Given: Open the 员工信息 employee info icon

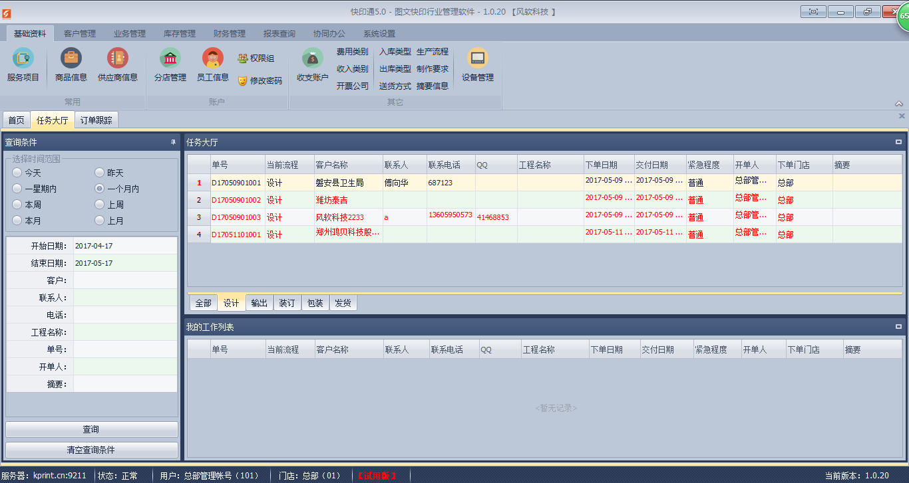Looking at the screenshot, I should click(213, 59).
